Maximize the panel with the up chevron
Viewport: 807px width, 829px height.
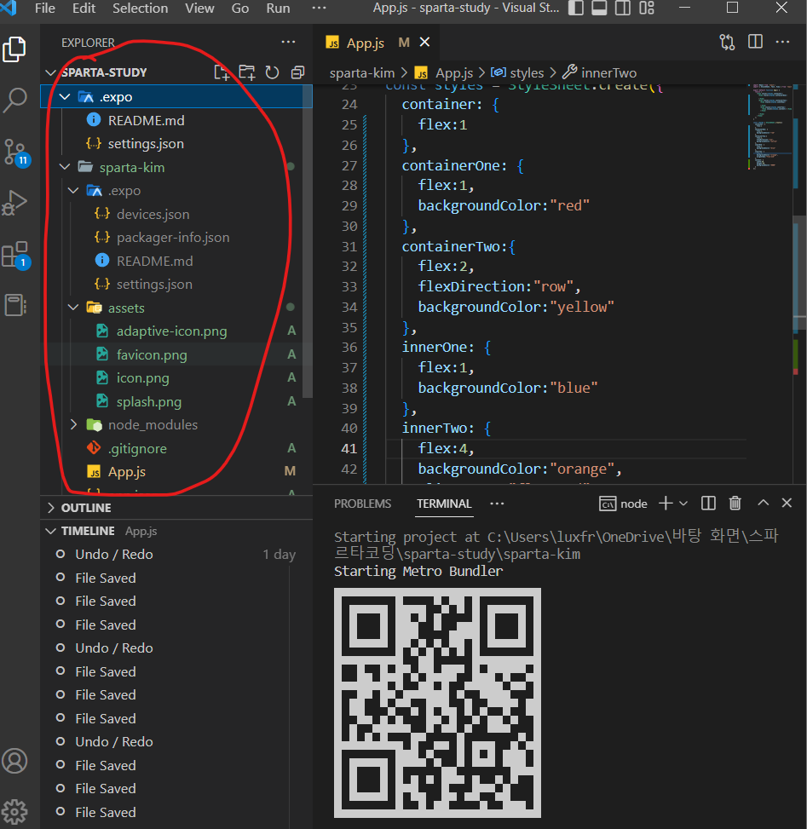coord(763,503)
